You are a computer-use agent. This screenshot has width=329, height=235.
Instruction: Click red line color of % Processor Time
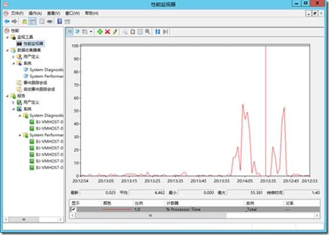pos(117,209)
